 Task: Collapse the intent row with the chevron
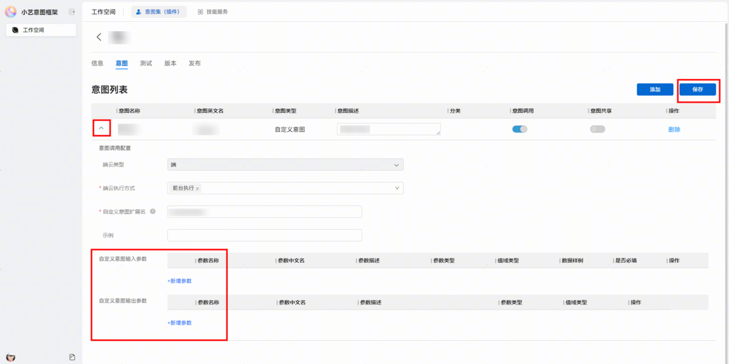(x=101, y=128)
